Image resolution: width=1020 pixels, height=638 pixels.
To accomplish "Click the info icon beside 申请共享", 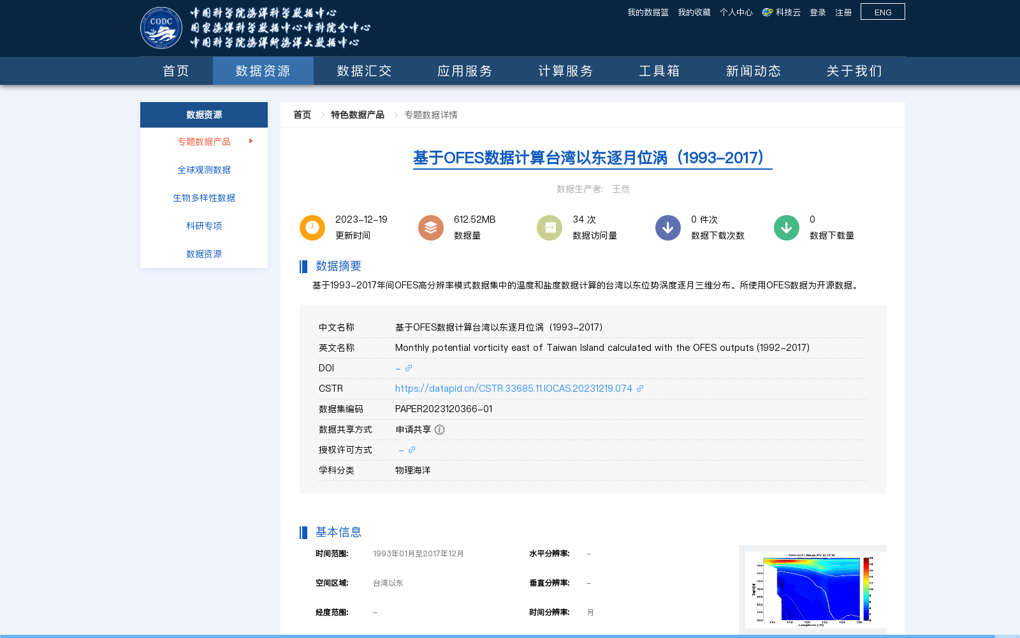I will (x=439, y=429).
